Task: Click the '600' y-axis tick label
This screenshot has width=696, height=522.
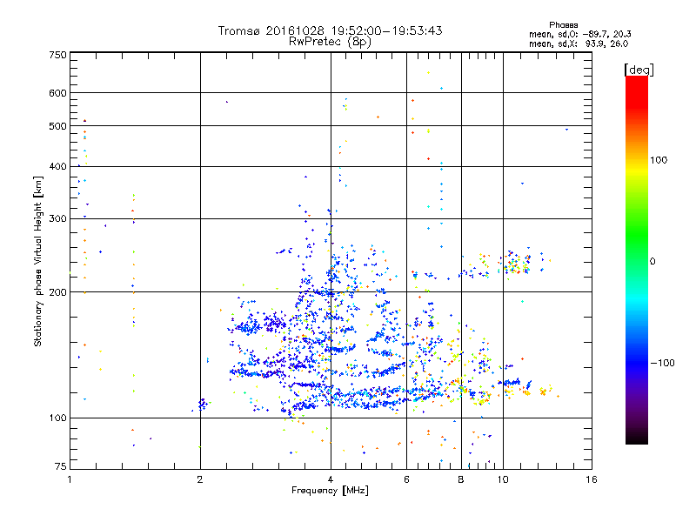Action: click(57, 93)
